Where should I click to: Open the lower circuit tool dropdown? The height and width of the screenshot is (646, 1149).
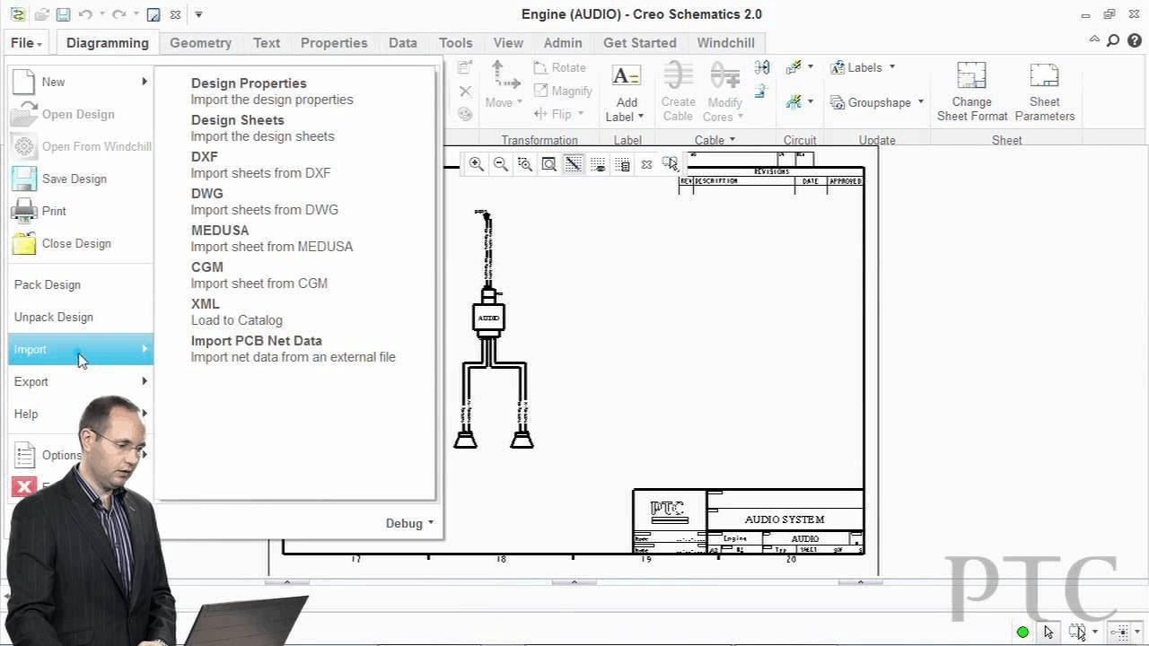[x=811, y=102]
